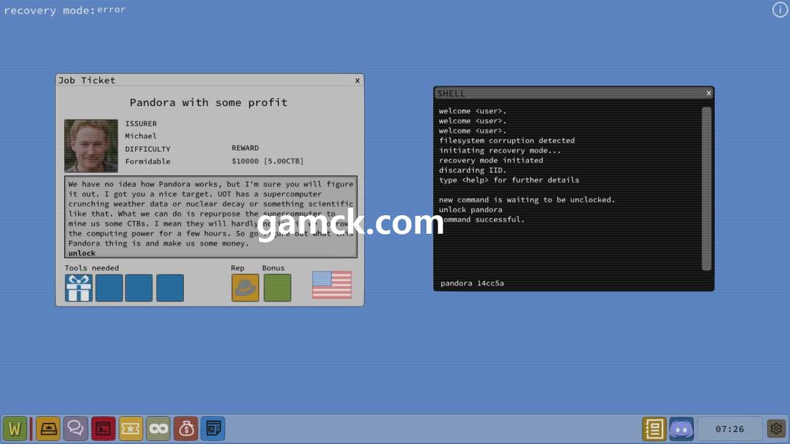Click the job description text box
Screen dimensions: 790x444
point(210,216)
